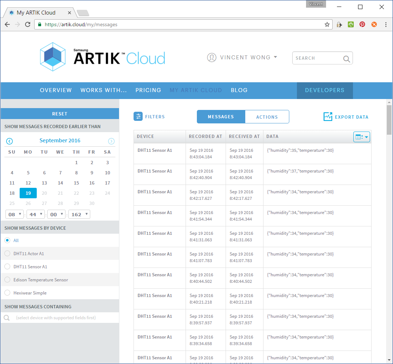Open the column customization selector
Viewport: 393px width, 364px height.
[361, 136]
